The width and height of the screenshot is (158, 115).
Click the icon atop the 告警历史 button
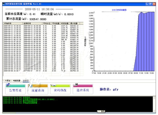8,85
